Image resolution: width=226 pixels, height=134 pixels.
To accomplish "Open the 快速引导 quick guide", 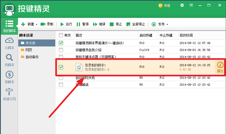I will 9,94.
